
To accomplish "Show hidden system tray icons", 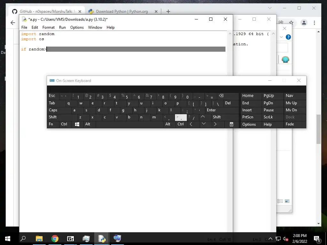I will [270, 239].
